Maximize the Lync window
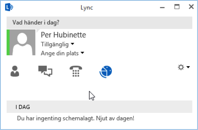Viewport: 198px width, 130px height. (177, 7)
